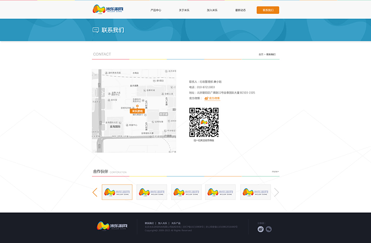Click the chat bubble icon in banner

tap(96, 30)
